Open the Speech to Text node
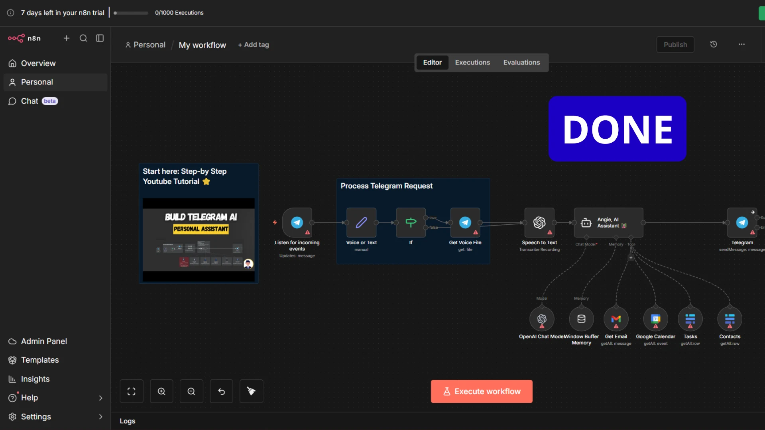Screen dimensions: 765x430 tap(539, 223)
